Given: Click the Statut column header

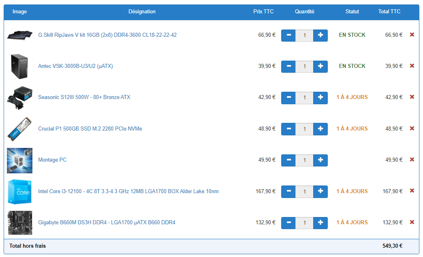Looking at the screenshot, I should click(x=352, y=12).
